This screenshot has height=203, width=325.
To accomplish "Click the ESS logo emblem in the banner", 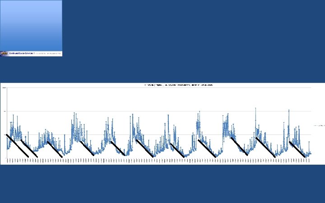I will click(x=4, y=53).
